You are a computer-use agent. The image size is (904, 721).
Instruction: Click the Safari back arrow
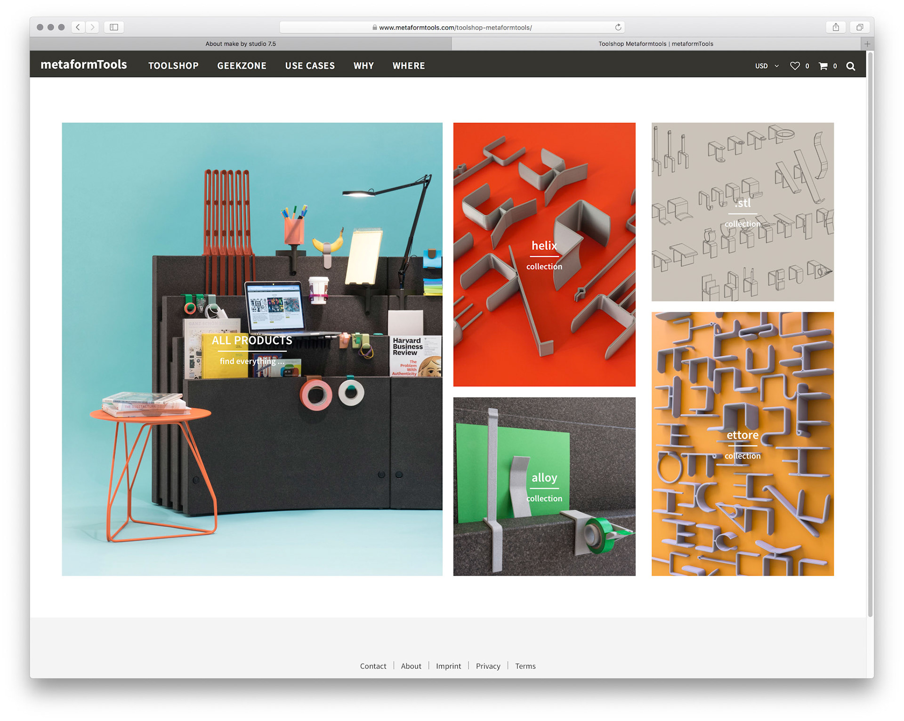coord(78,27)
